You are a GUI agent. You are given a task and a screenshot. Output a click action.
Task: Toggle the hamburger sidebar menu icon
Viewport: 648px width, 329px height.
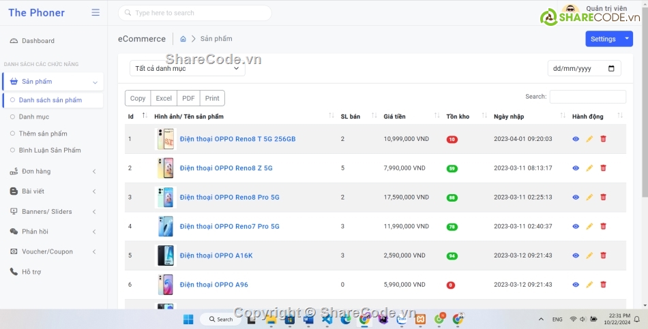95,13
